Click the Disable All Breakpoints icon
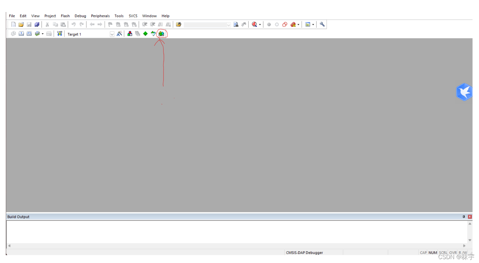 tap(285, 24)
